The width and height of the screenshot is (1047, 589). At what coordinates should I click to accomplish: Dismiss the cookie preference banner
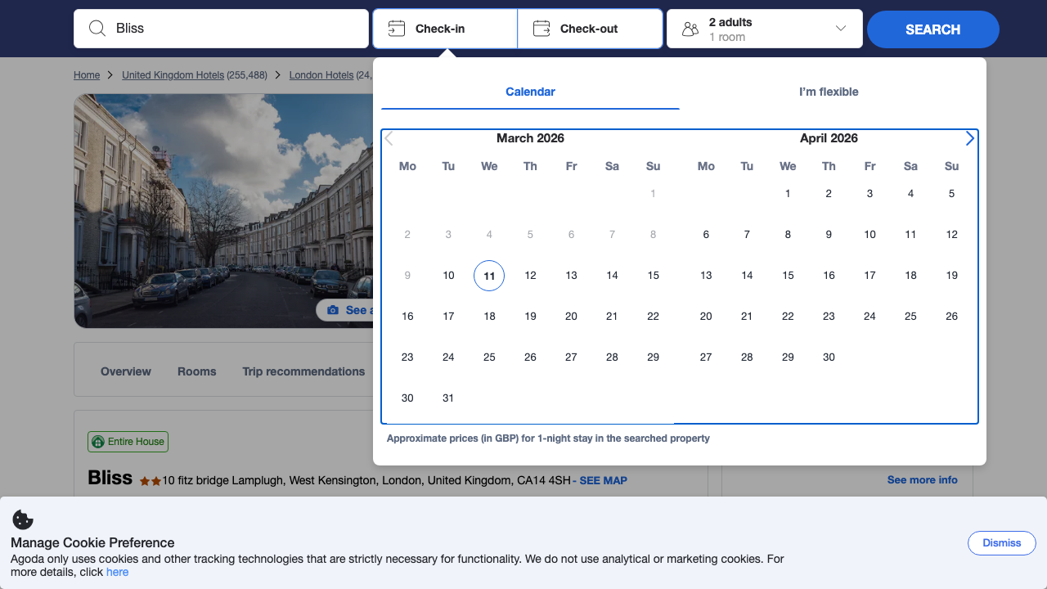1001,542
